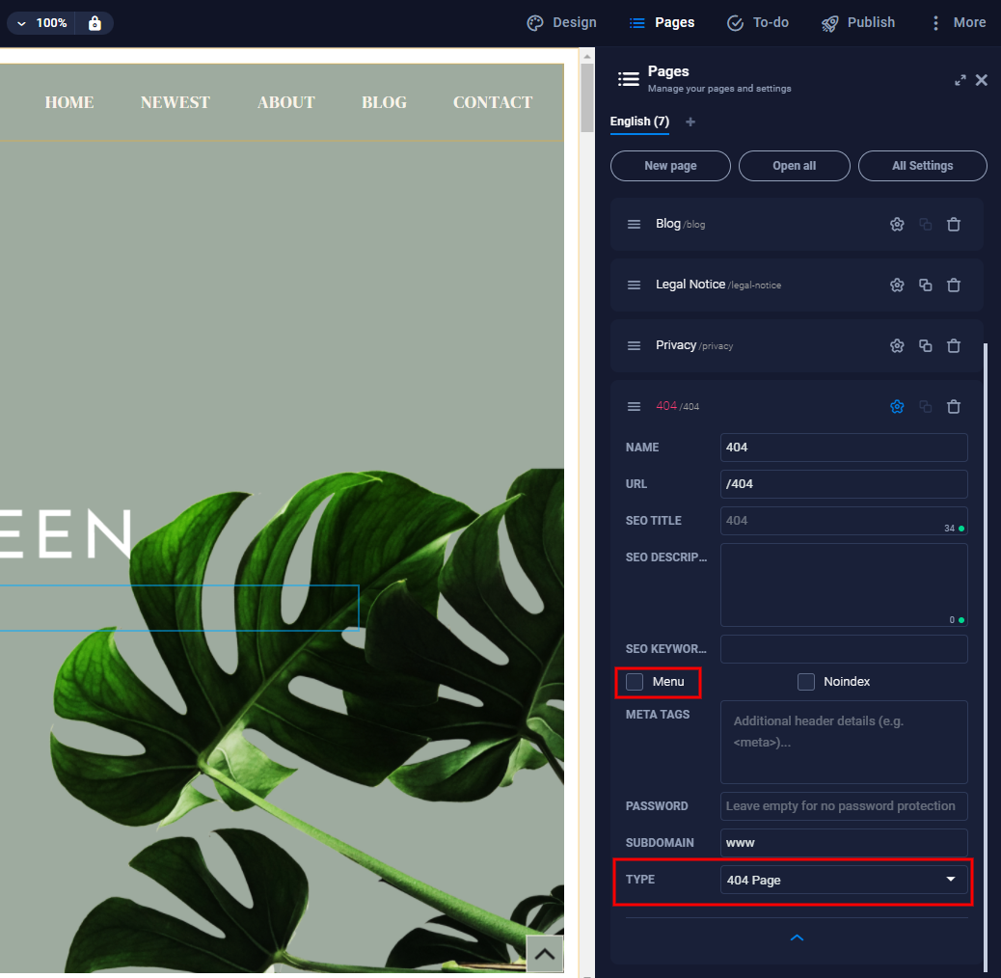Click the All Settings button
Screen dimensions: 1001x978
coord(922,166)
